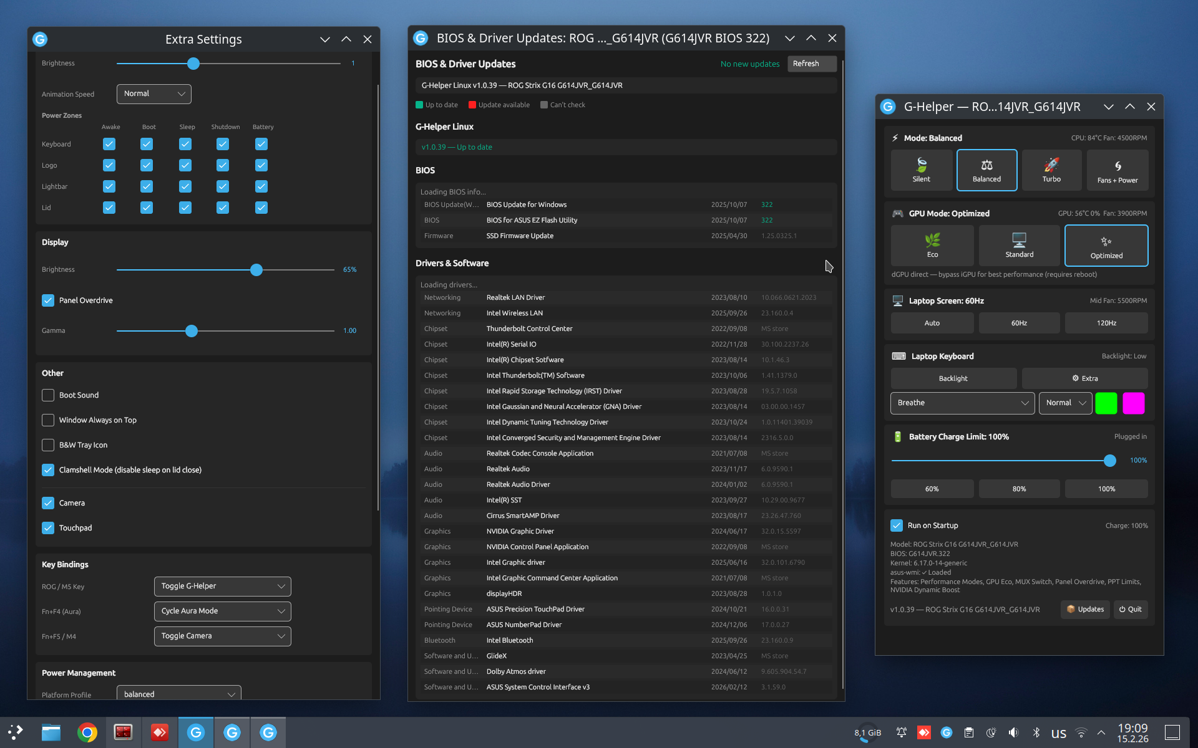This screenshot has height=748, width=1198.
Task: Activate Turbo rocket performance mode
Action: coord(1051,166)
